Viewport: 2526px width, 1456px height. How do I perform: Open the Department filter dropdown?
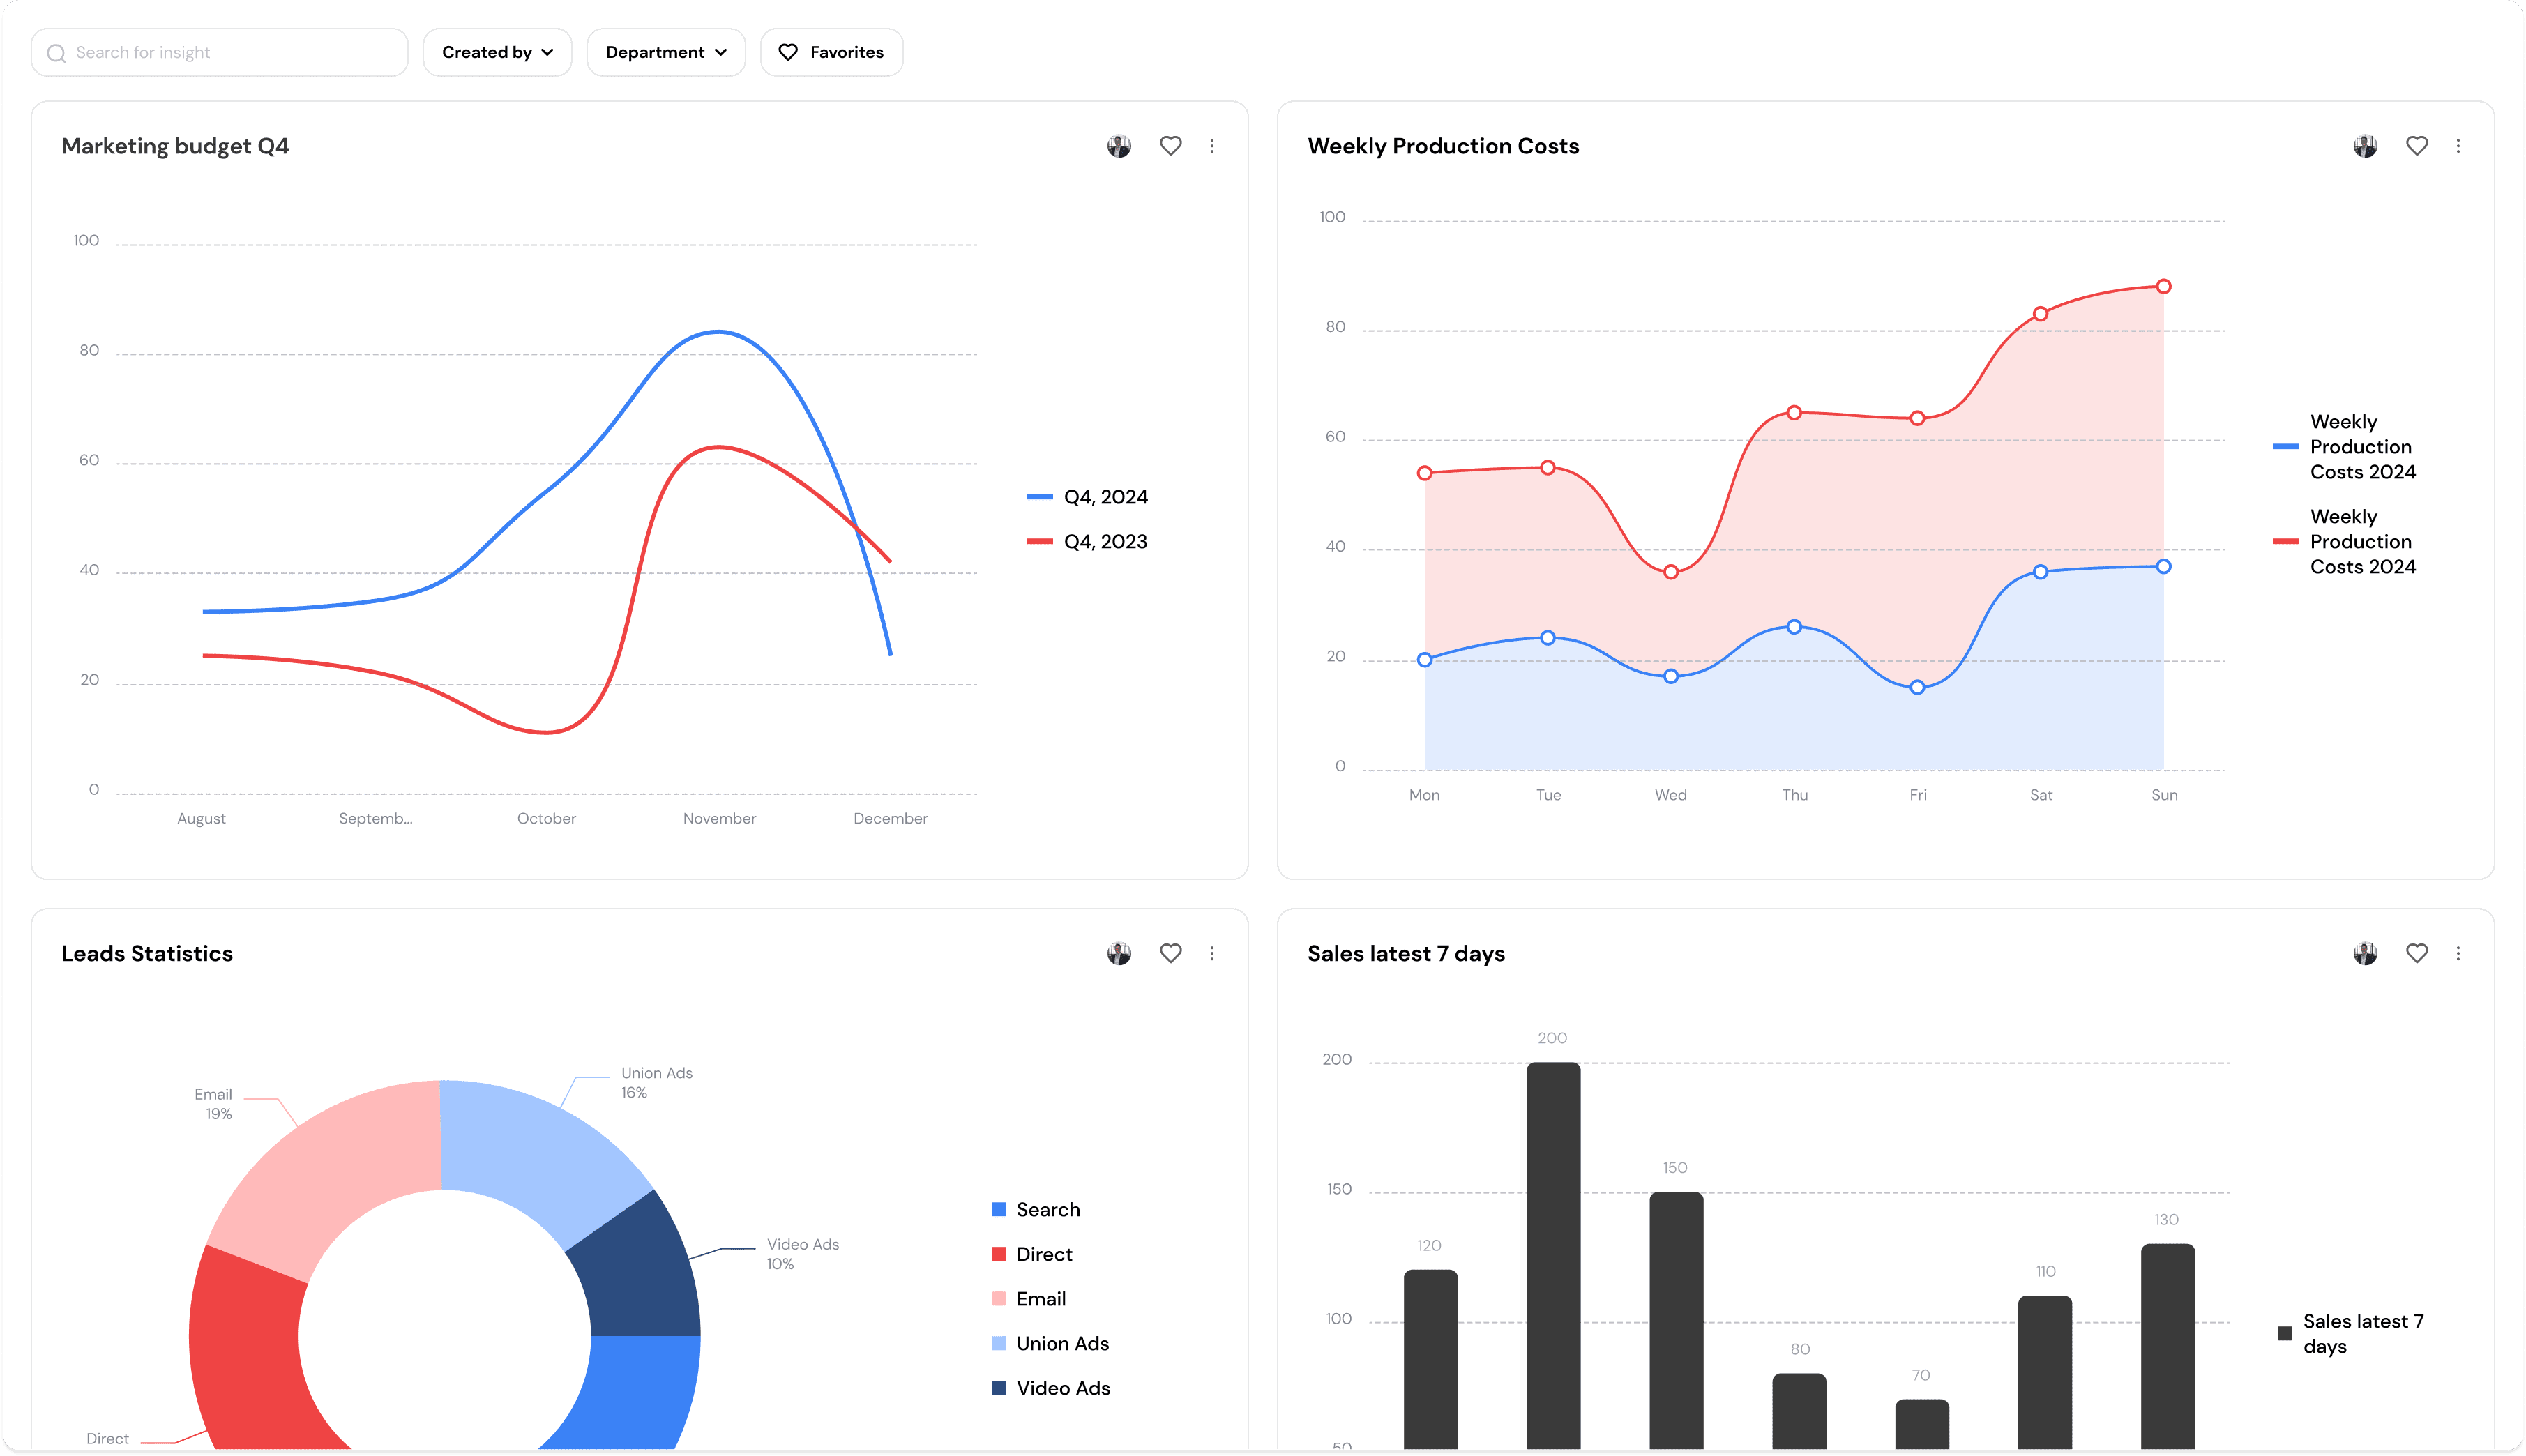click(x=665, y=52)
